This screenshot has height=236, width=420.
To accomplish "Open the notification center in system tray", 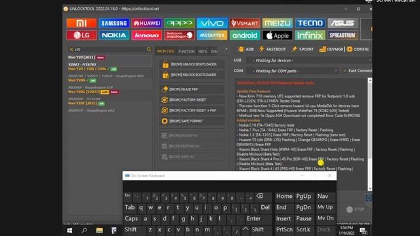I will 363,231.
